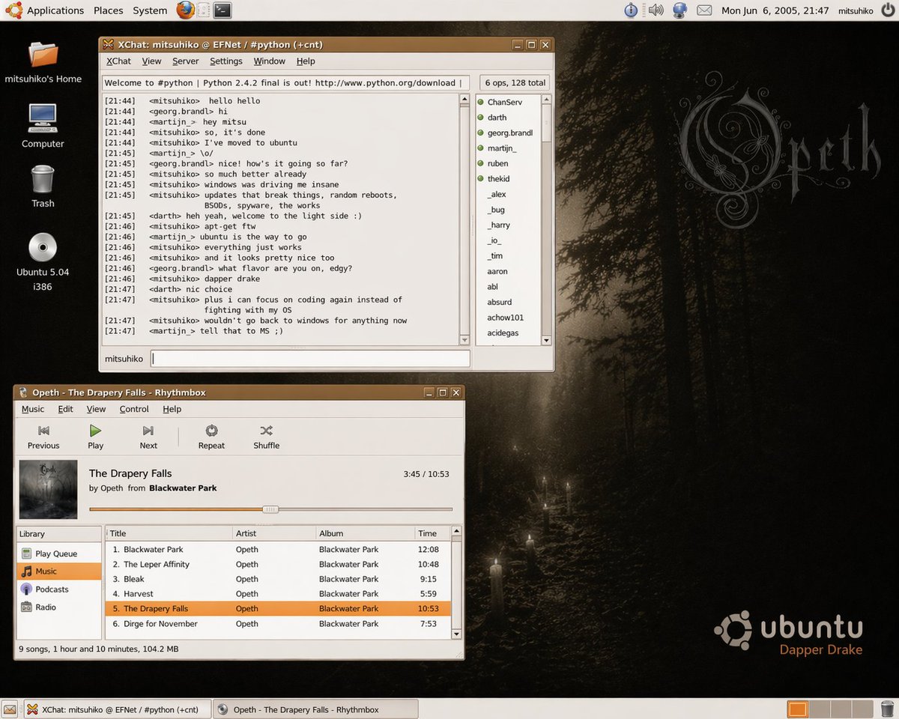Select the track Harvest
Screen dimensions: 899x719
[278, 594]
